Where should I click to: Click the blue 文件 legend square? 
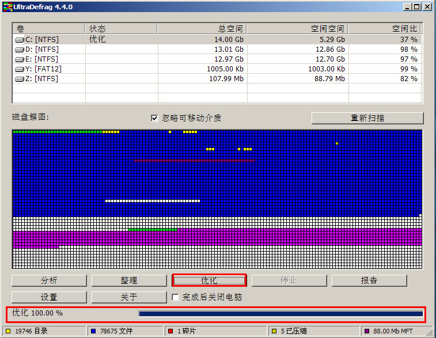click(93, 331)
